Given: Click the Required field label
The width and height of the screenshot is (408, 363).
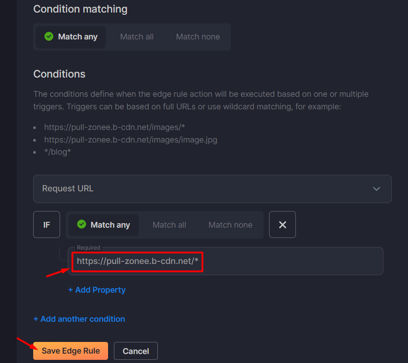Looking at the screenshot, I should coord(88,247).
